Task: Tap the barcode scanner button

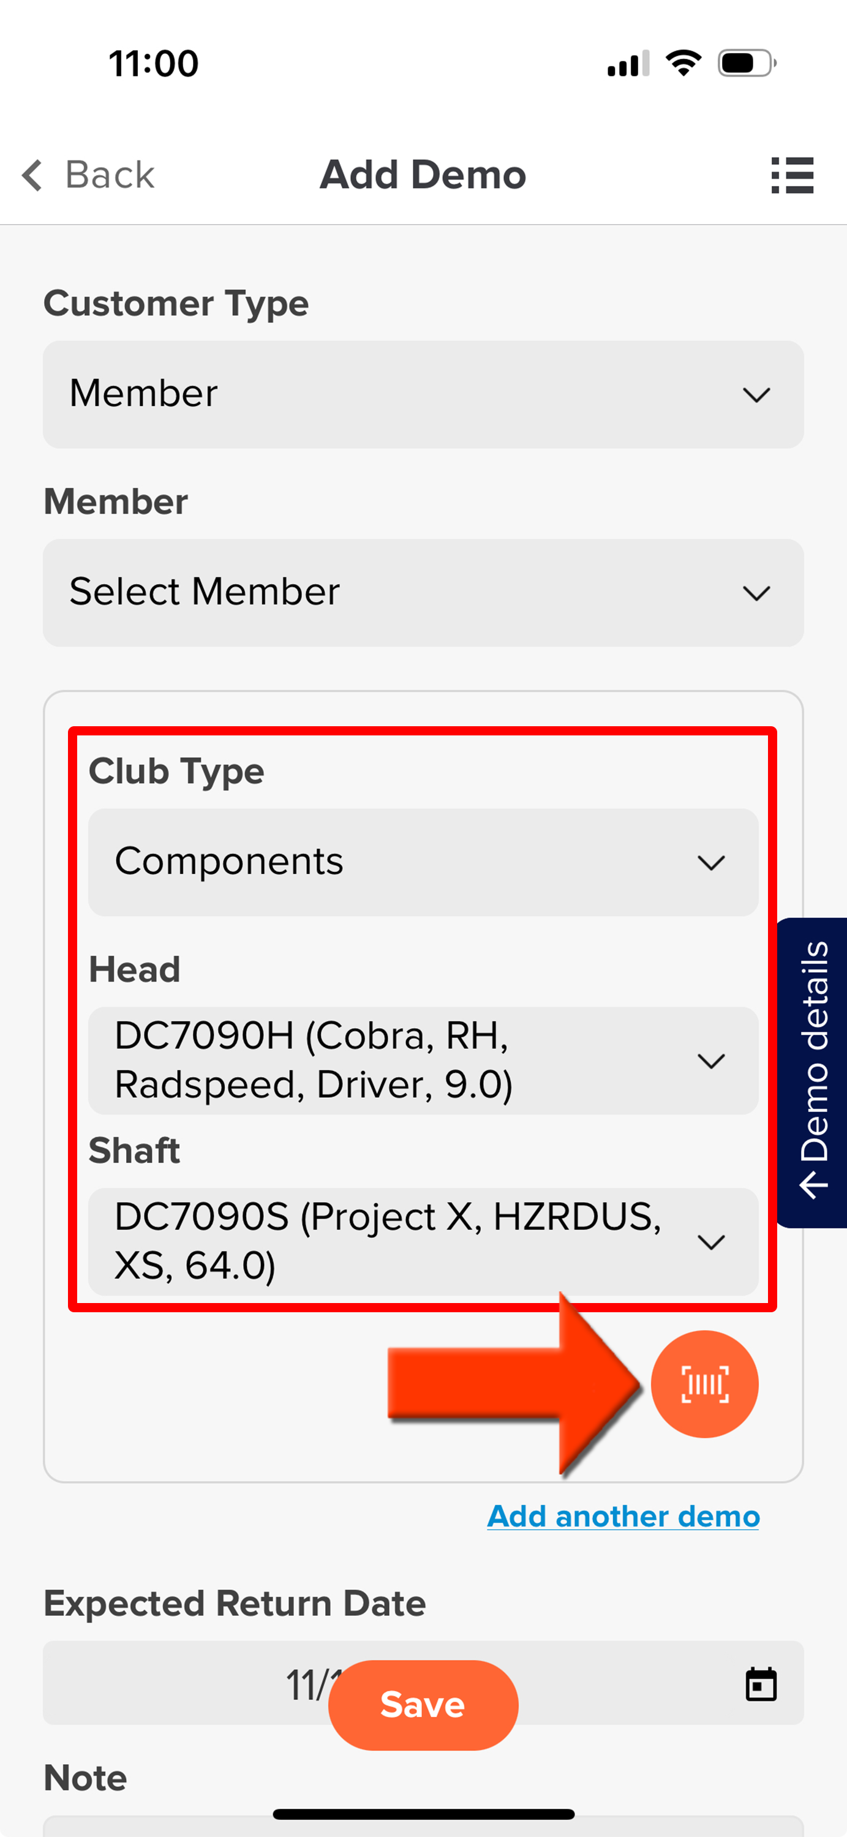Action: 704,1383
